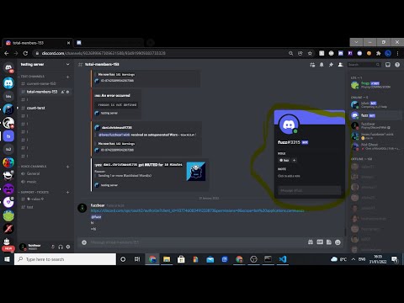Collapse the VOICE CHANNELS category
The width and height of the screenshot is (404, 303).
33,167
